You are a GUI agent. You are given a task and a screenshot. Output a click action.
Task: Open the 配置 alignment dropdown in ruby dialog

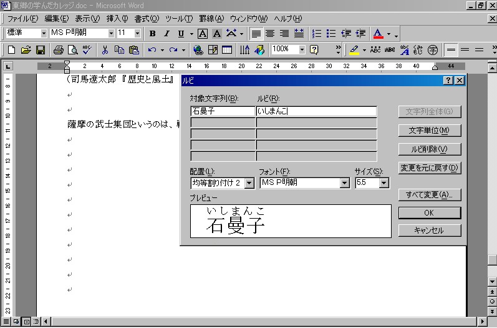(249, 183)
